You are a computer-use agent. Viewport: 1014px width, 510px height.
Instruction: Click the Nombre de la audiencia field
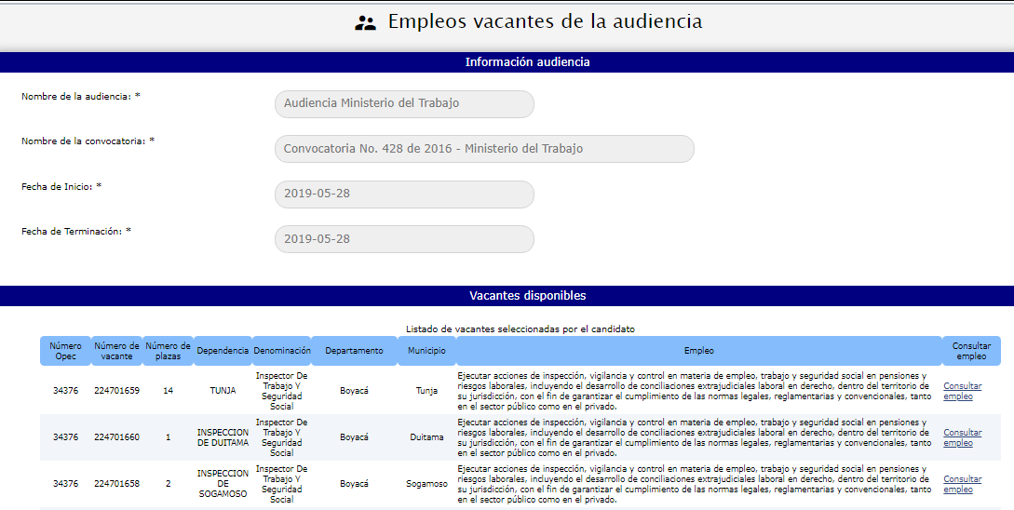[x=404, y=103]
